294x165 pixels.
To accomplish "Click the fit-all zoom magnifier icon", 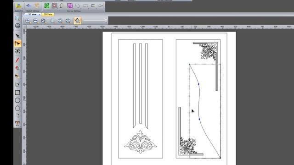I will point(68,21).
